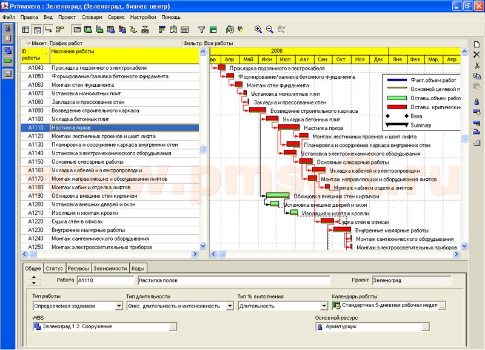The width and height of the screenshot is (485, 350).
Task: Click the Основной ресурс browse ellipsis button
Action: [x=426, y=327]
